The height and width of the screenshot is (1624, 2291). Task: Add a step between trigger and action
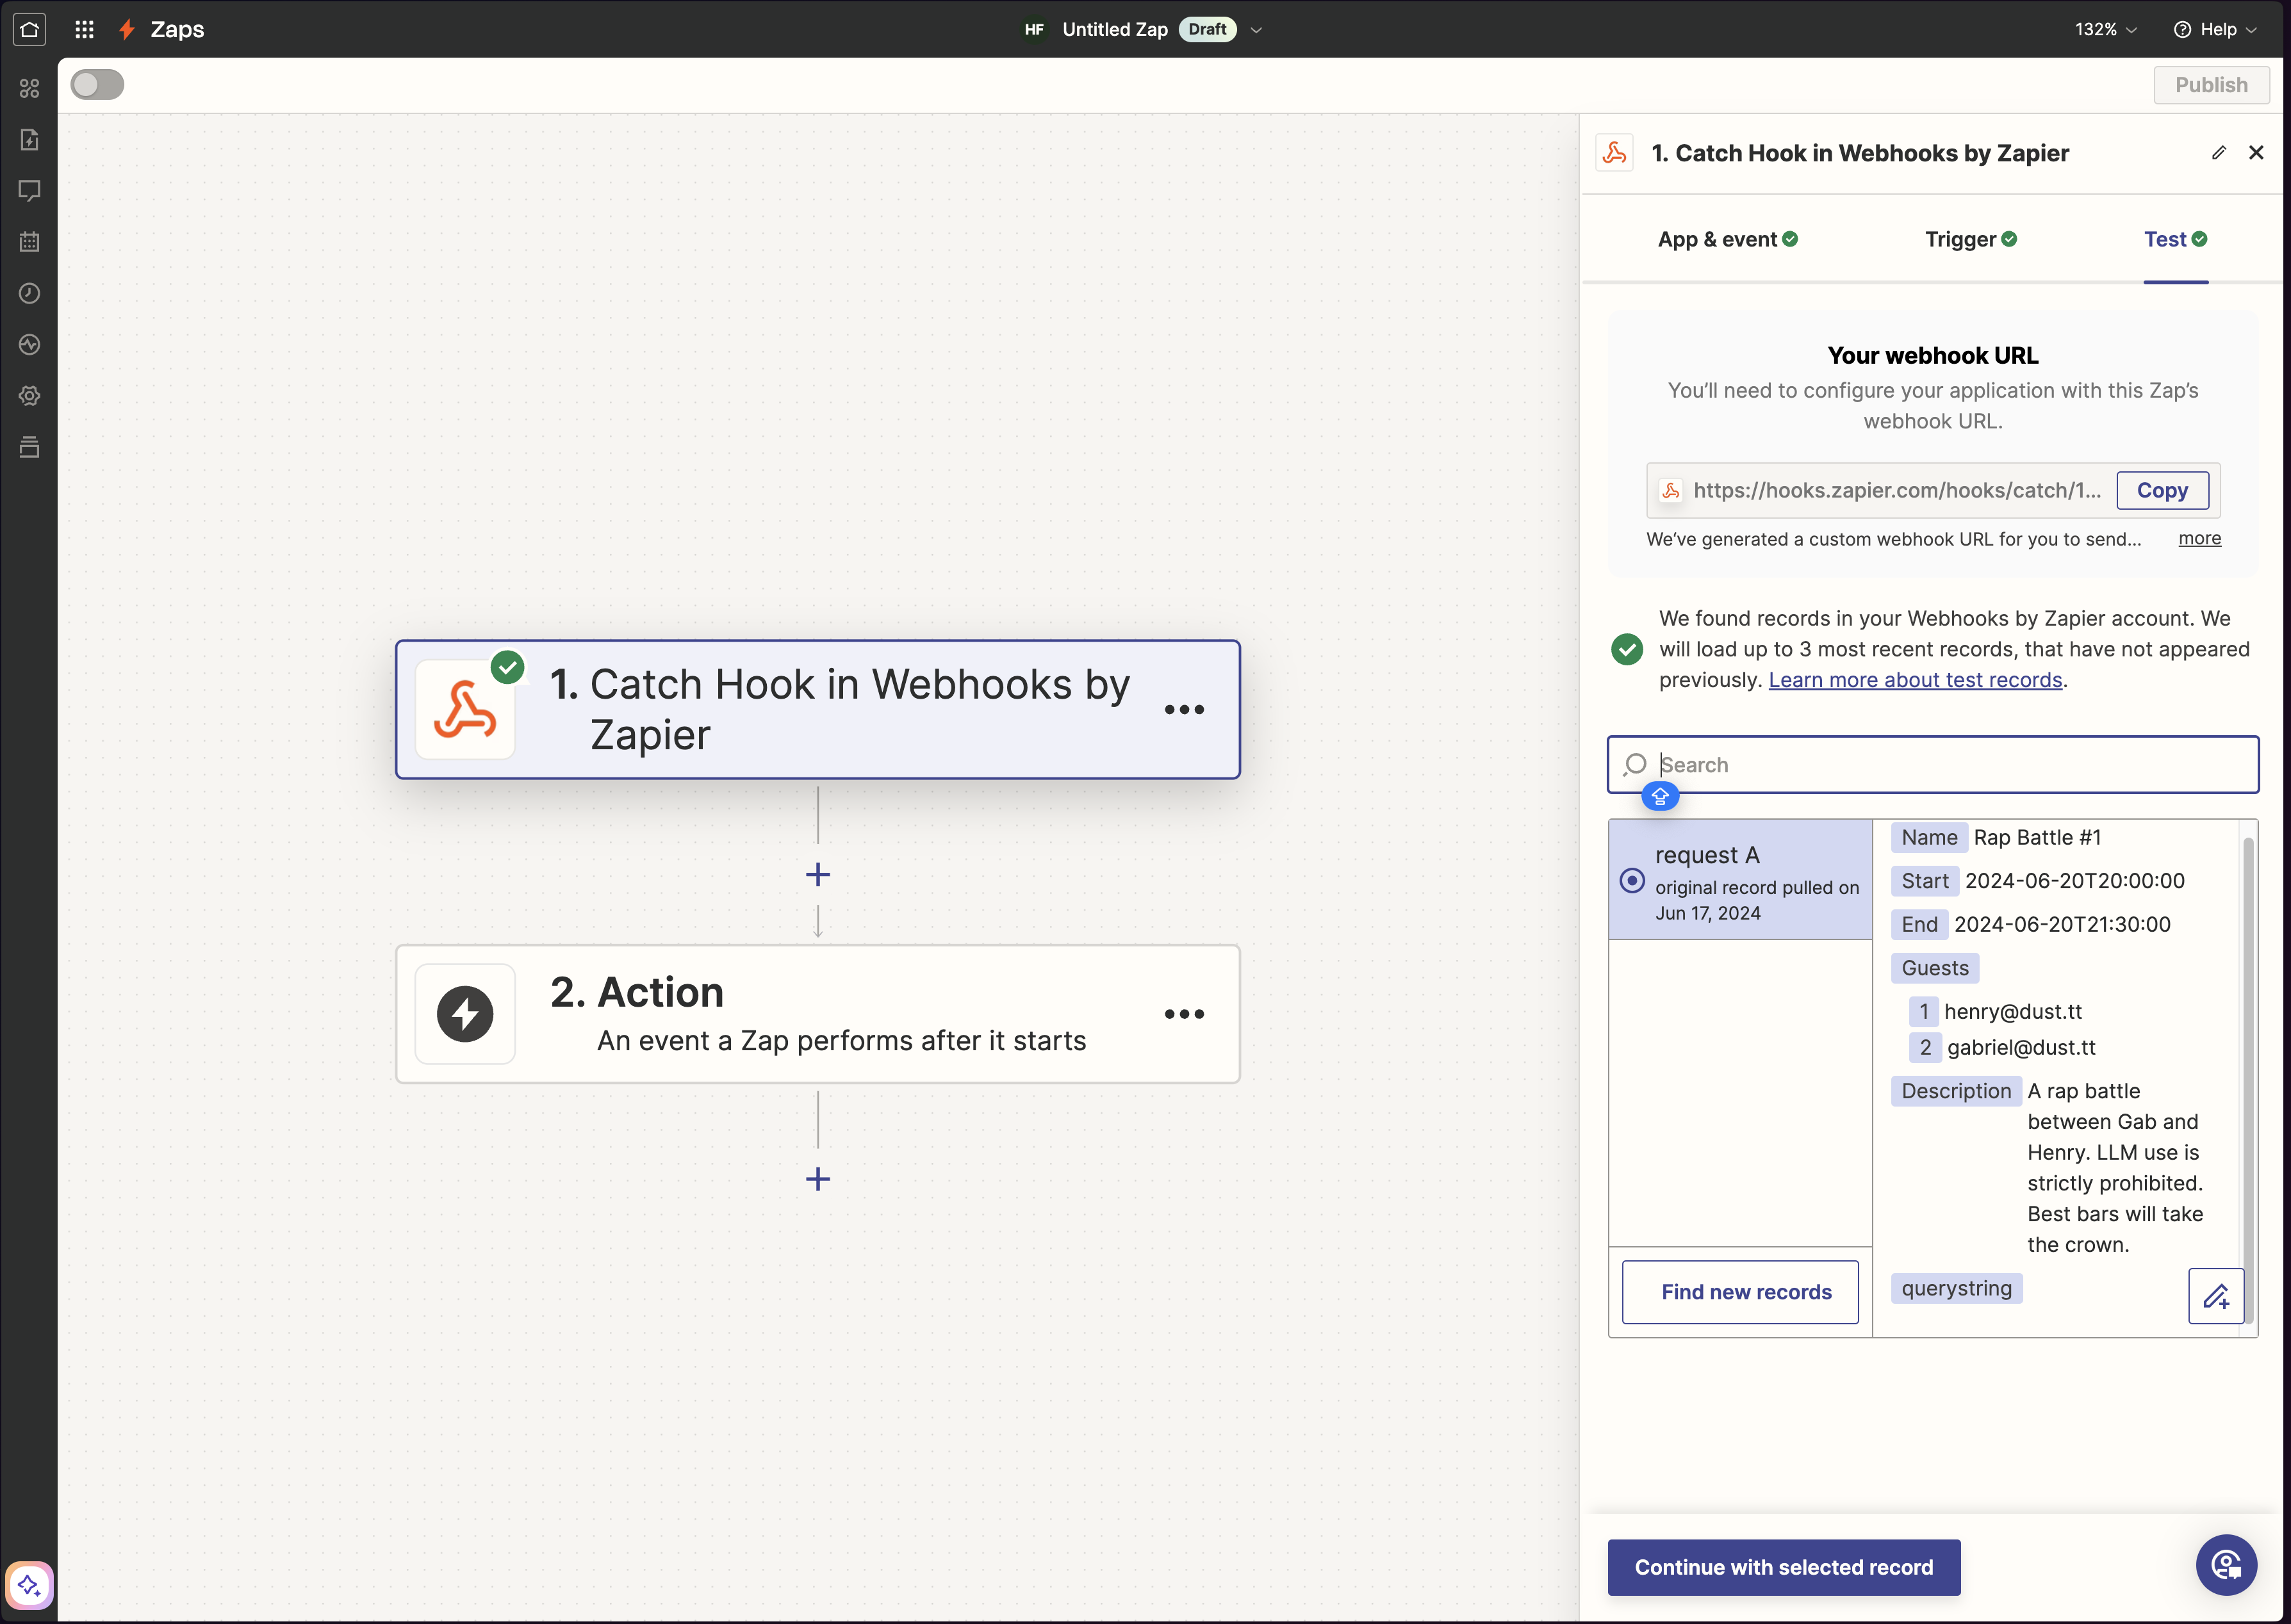tap(817, 875)
